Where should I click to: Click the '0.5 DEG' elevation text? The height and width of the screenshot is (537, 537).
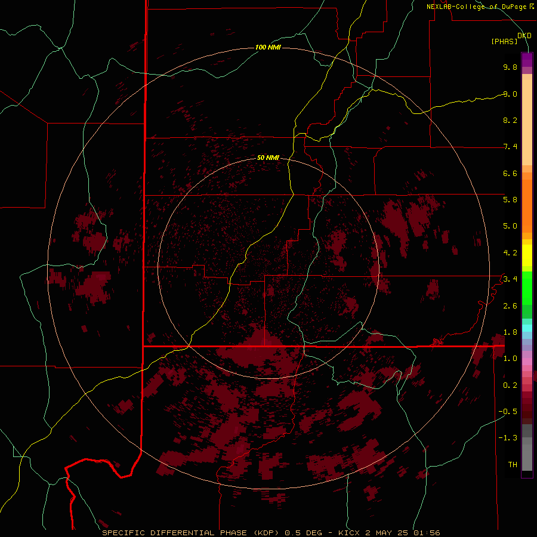304,533
